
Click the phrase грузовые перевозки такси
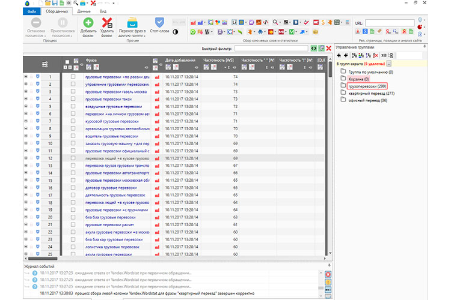(x=108, y=99)
